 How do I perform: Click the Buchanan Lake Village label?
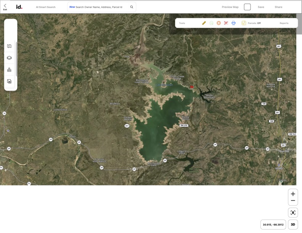pyautogui.click(x=142, y=81)
